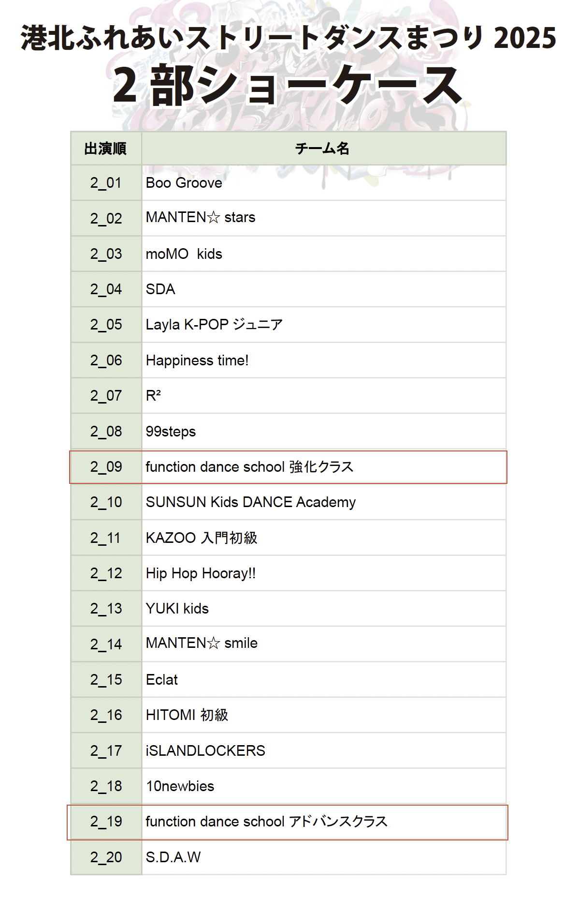The image size is (578, 899).
Task: Click the チーム名 column header
Action: pyautogui.click(x=322, y=149)
